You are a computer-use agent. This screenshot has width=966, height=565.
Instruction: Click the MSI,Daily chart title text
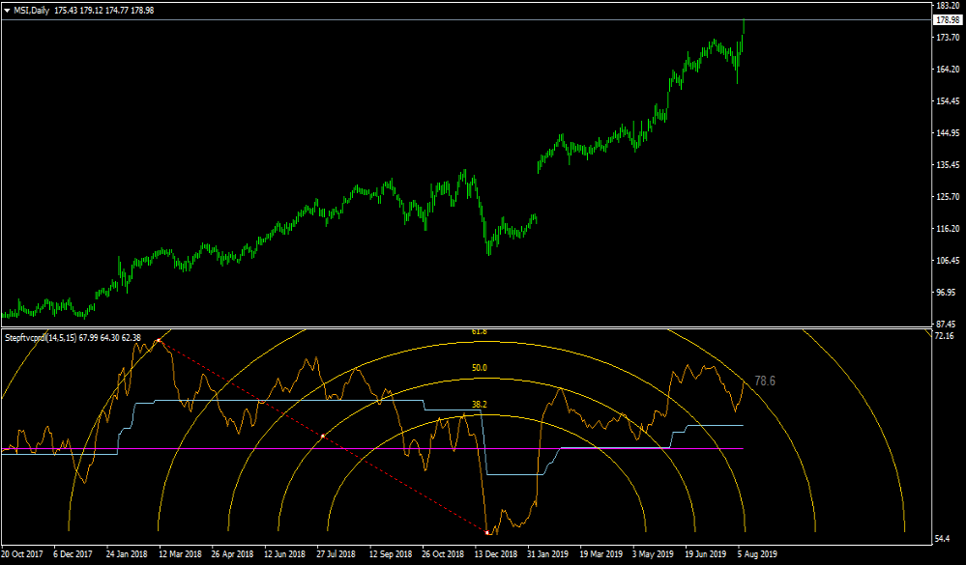point(33,10)
